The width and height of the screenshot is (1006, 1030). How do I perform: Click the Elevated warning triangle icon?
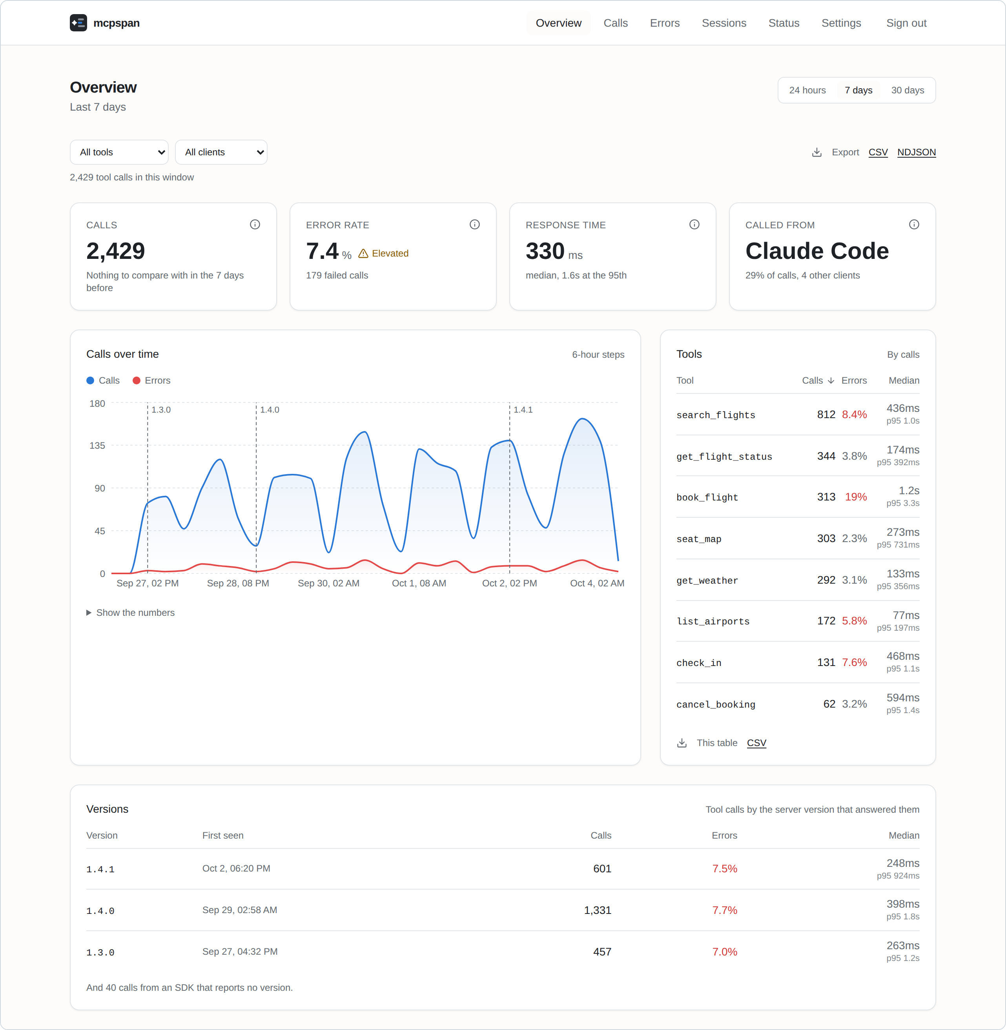pos(363,253)
